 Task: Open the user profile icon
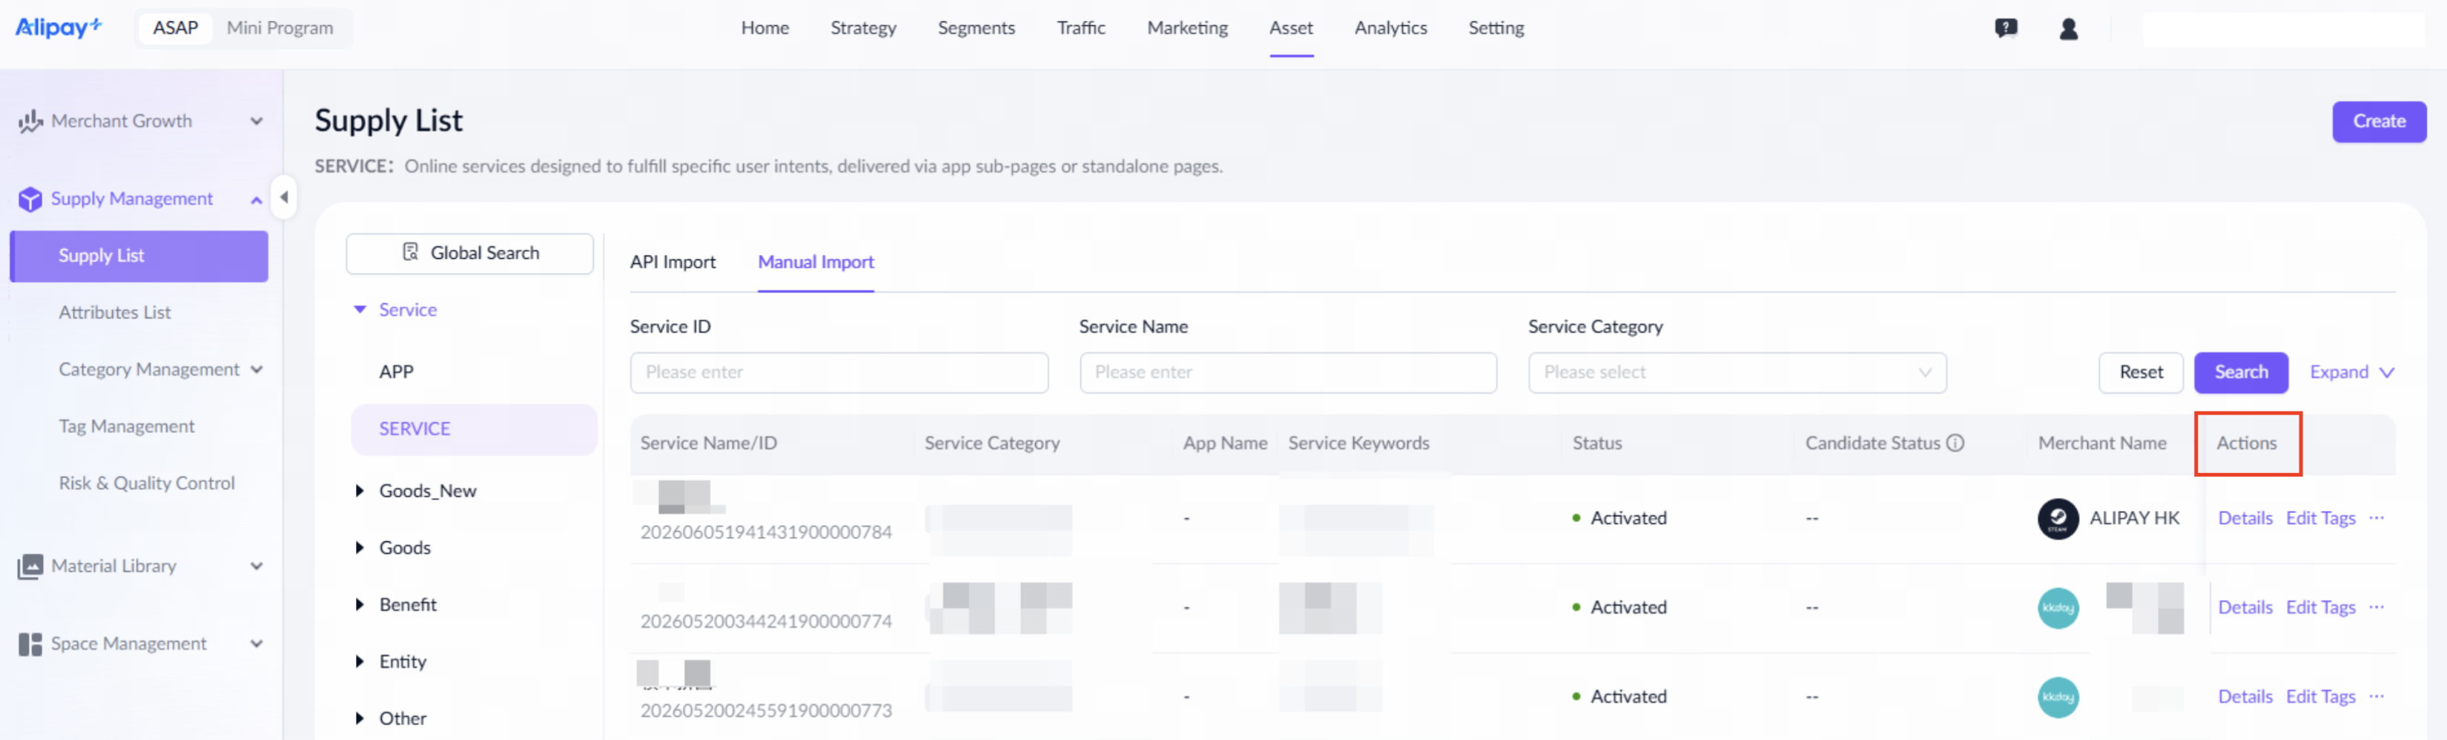pyautogui.click(x=2068, y=28)
